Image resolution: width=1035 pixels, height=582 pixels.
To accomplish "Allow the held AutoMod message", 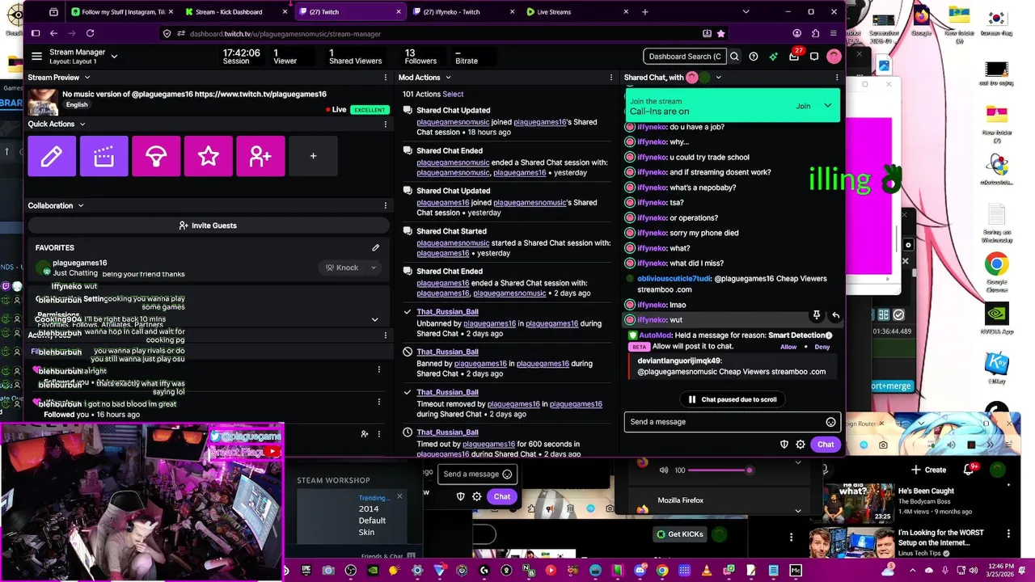I will (x=788, y=347).
